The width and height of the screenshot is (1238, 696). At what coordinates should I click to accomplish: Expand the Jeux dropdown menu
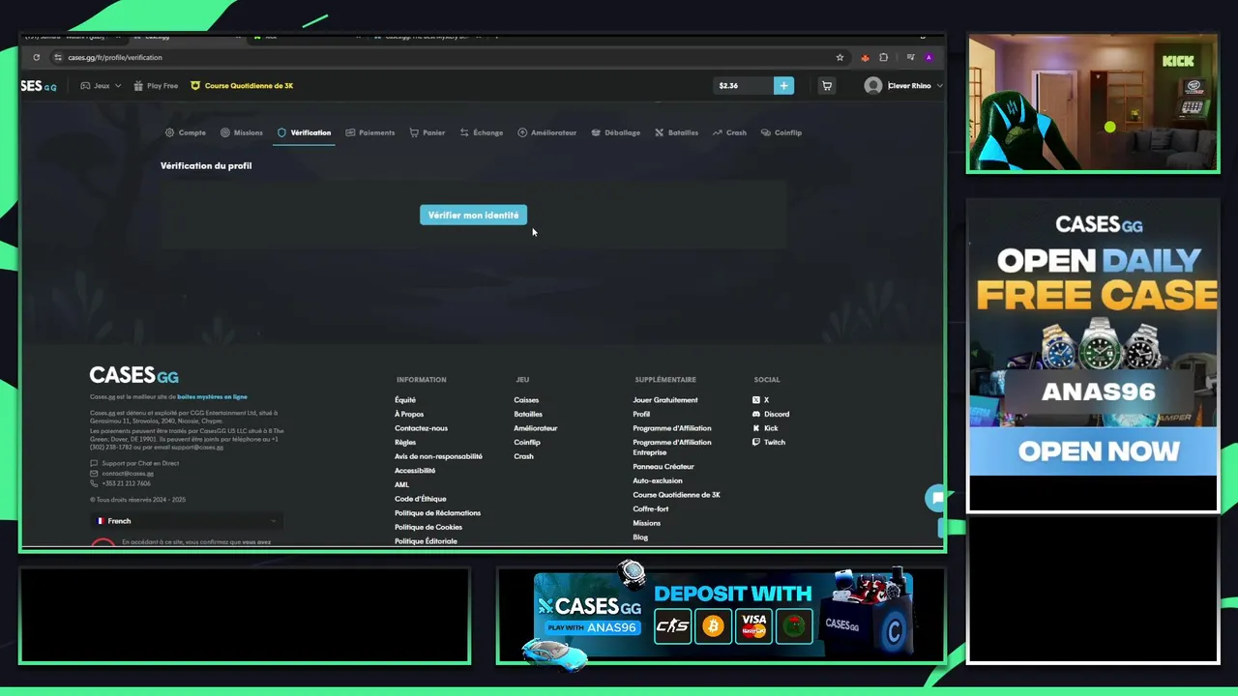pyautogui.click(x=101, y=86)
